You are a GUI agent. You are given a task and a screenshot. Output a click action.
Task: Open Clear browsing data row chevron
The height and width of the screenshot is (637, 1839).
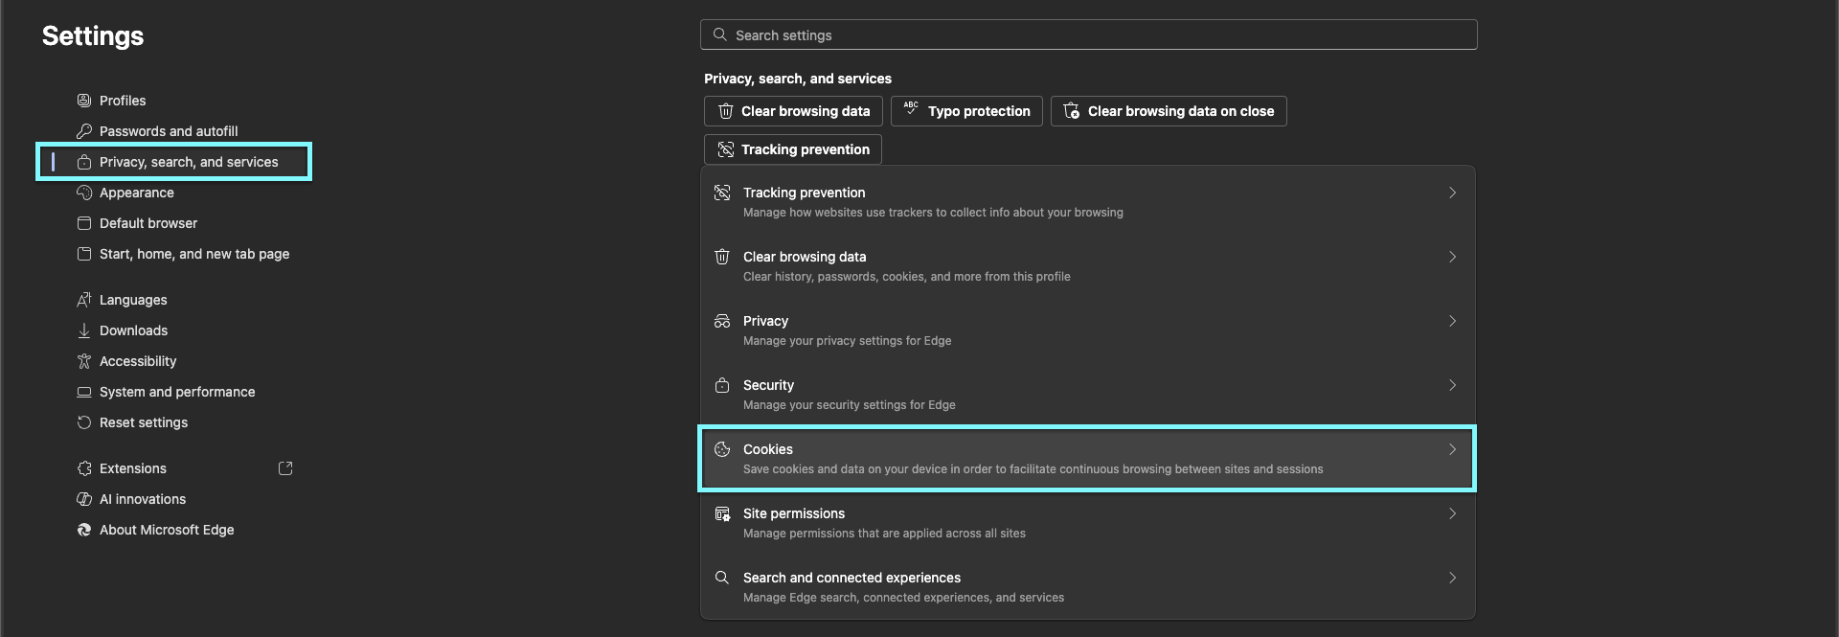(1452, 257)
